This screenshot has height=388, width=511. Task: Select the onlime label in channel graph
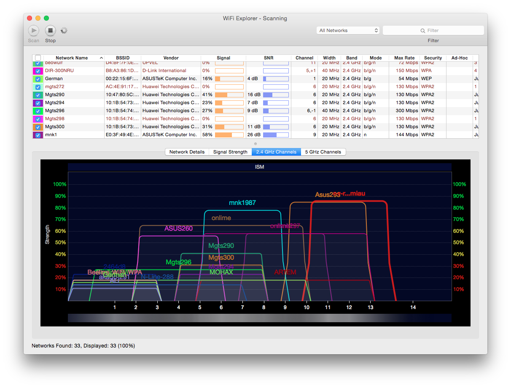pyautogui.click(x=221, y=218)
